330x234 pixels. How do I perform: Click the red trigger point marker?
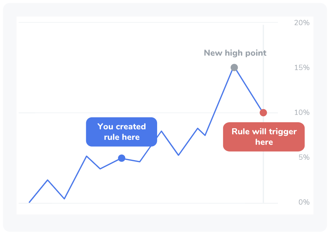click(x=263, y=112)
